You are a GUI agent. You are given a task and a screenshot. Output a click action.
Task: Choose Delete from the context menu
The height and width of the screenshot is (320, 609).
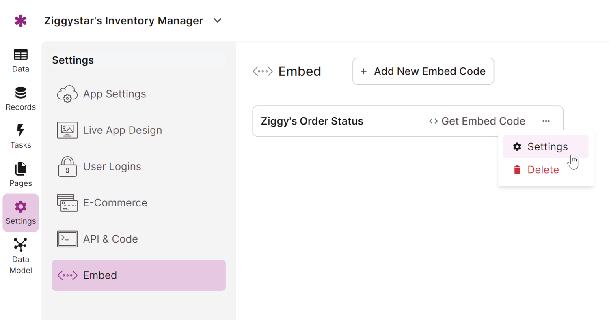click(543, 170)
